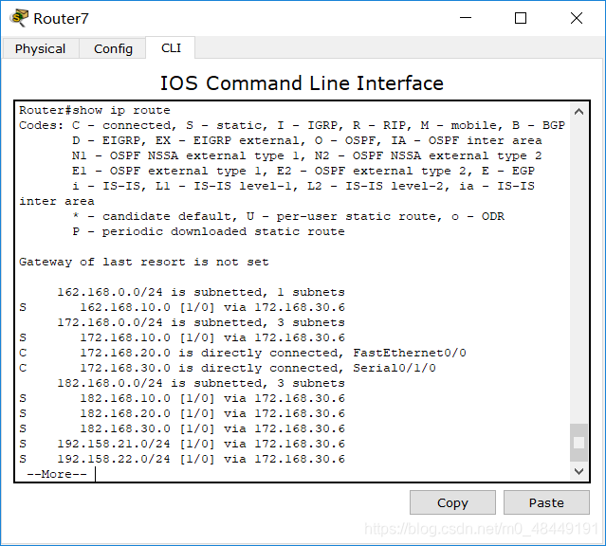Viewport: 606px width, 546px height.
Task: Switch to the Config tab
Action: click(x=113, y=48)
